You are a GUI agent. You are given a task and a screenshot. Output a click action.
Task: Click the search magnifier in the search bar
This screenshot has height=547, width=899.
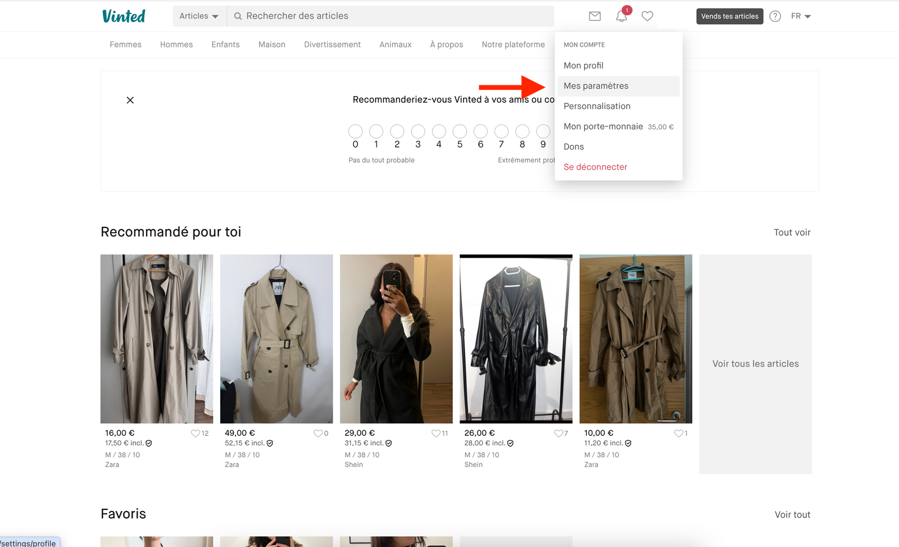238,16
